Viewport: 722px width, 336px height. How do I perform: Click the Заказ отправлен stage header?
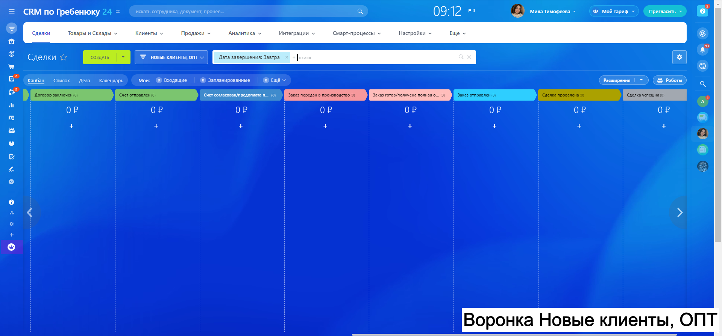495,95
